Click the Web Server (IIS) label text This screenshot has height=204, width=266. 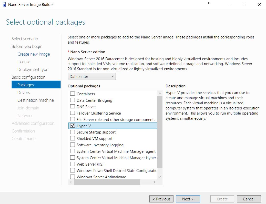tap(90, 164)
